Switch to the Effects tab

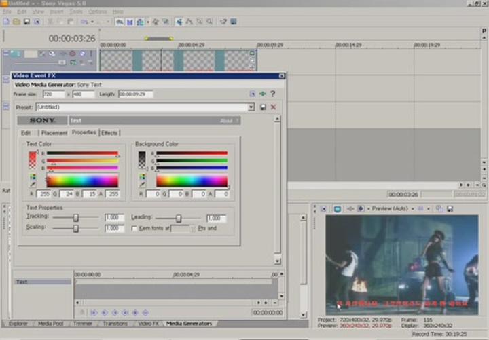[x=109, y=133]
